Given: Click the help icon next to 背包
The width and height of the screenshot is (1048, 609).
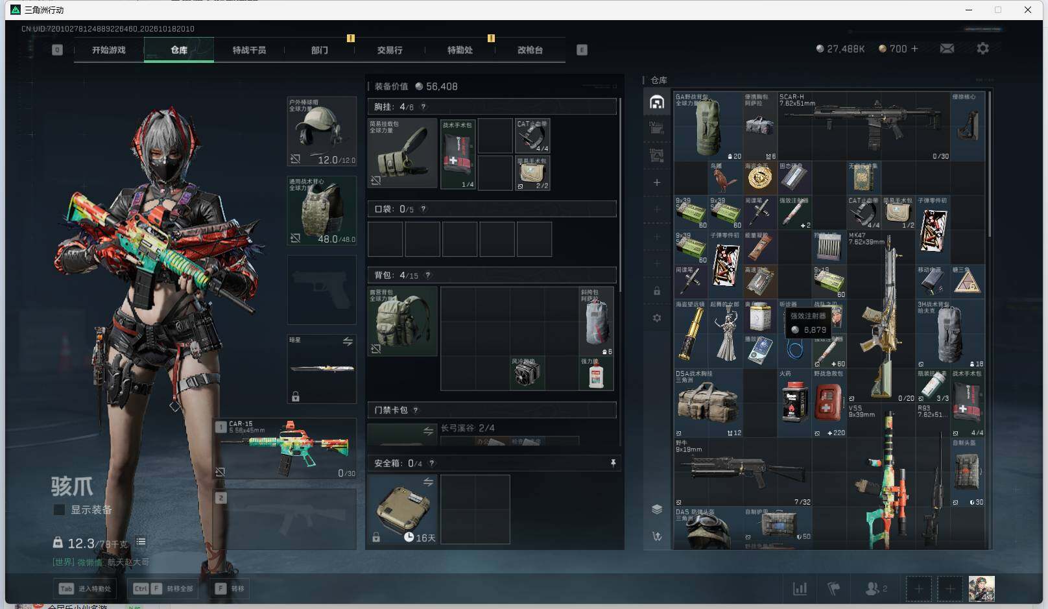Looking at the screenshot, I should (x=428, y=275).
